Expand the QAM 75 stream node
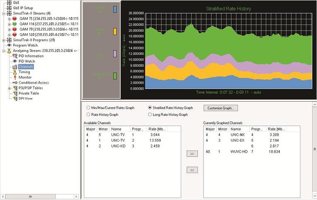The image size is (317, 200). pos(9,19)
